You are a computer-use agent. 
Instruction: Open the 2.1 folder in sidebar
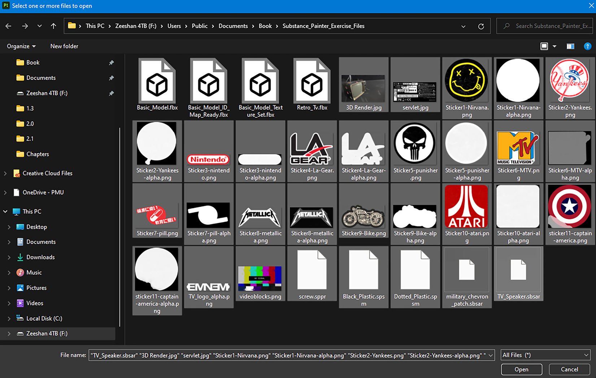[30, 139]
